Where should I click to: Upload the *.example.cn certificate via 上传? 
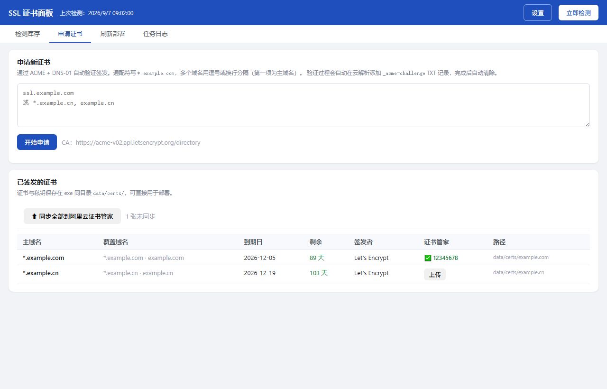435,275
